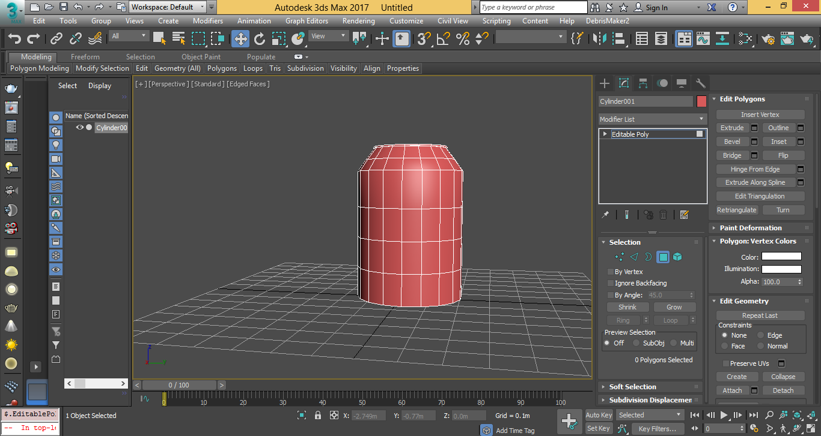Select Border sub-object level icon
The height and width of the screenshot is (436, 821).
649,257
